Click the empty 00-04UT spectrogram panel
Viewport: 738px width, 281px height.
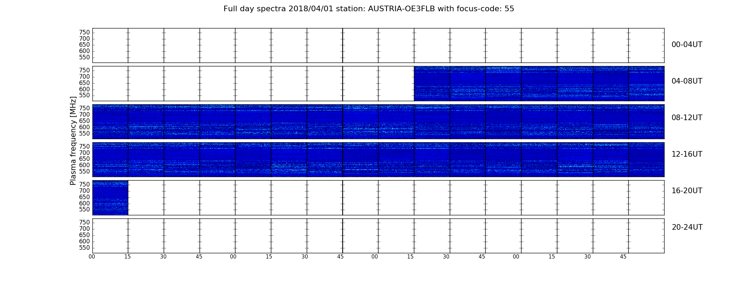click(x=378, y=45)
